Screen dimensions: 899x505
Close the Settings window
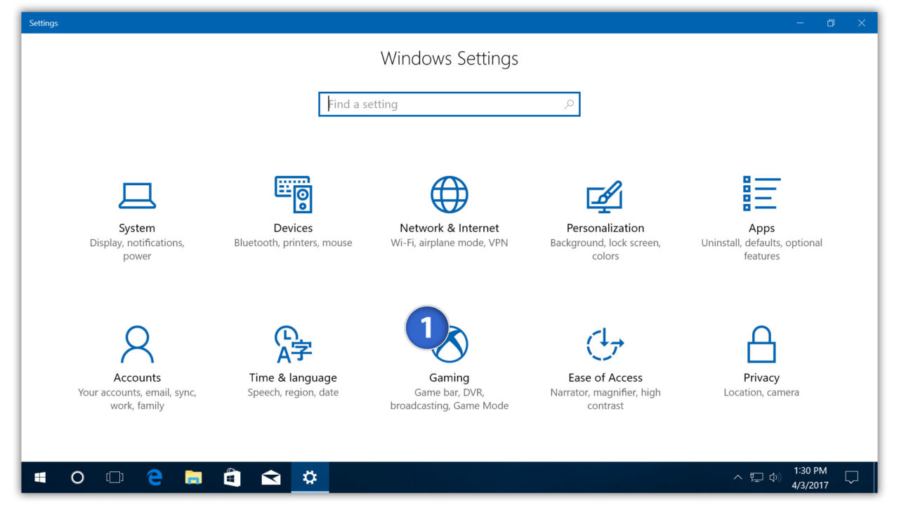tap(862, 23)
